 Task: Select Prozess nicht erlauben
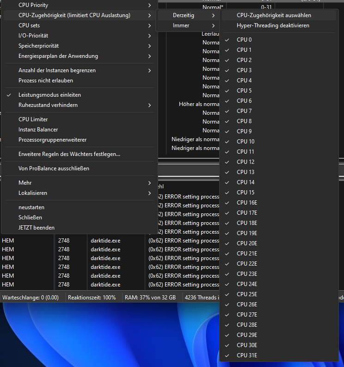pos(79,81)
